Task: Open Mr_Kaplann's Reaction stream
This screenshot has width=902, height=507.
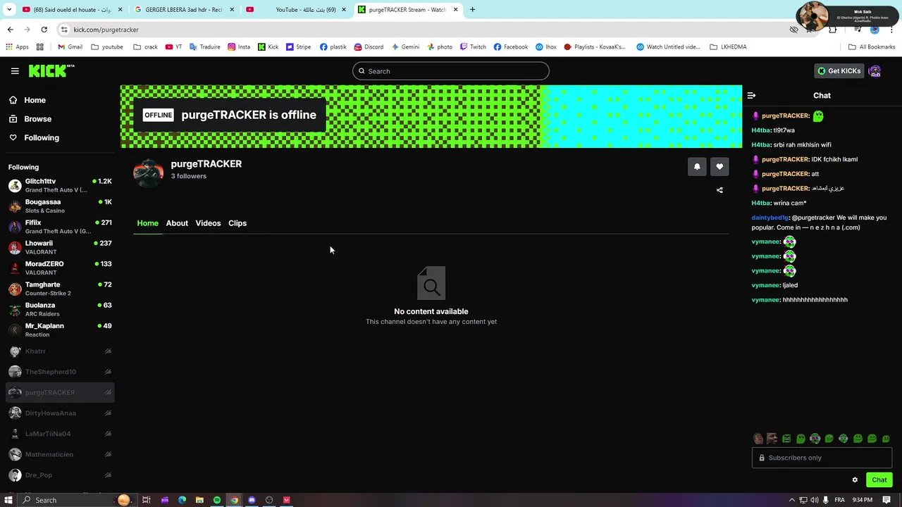Action: 60,330
